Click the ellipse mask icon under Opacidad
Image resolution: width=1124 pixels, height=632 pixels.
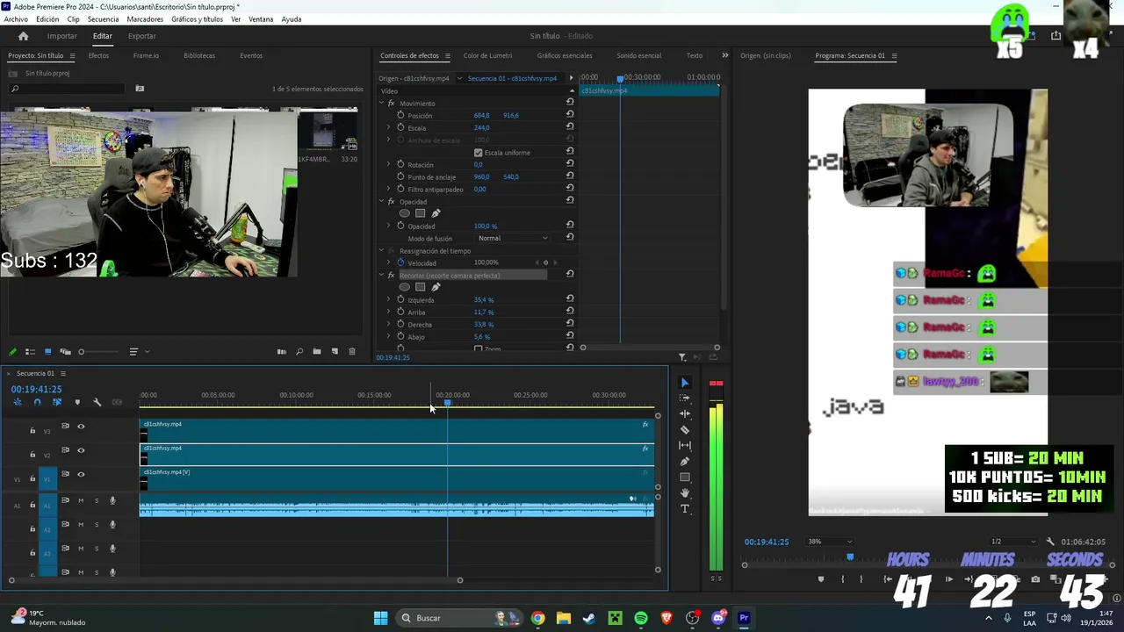pos(404,213)
